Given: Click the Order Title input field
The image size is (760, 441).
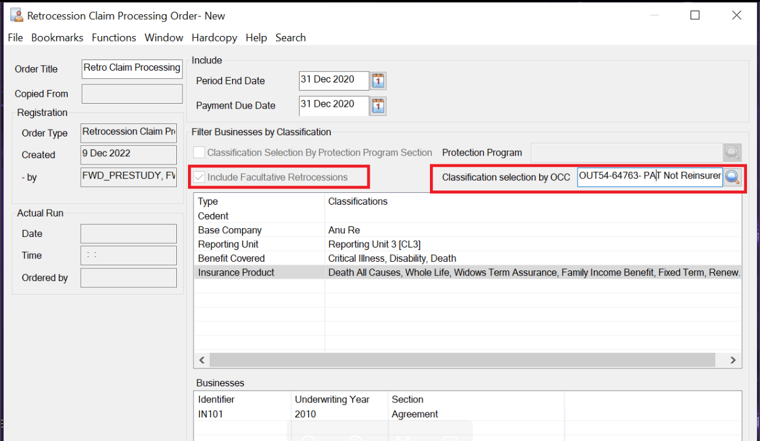Looking at the screenshot, I should (132, 68).
